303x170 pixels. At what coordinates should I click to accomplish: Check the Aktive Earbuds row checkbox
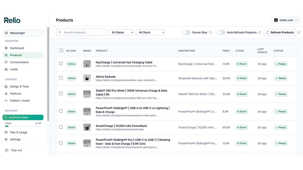pos(61,78)
